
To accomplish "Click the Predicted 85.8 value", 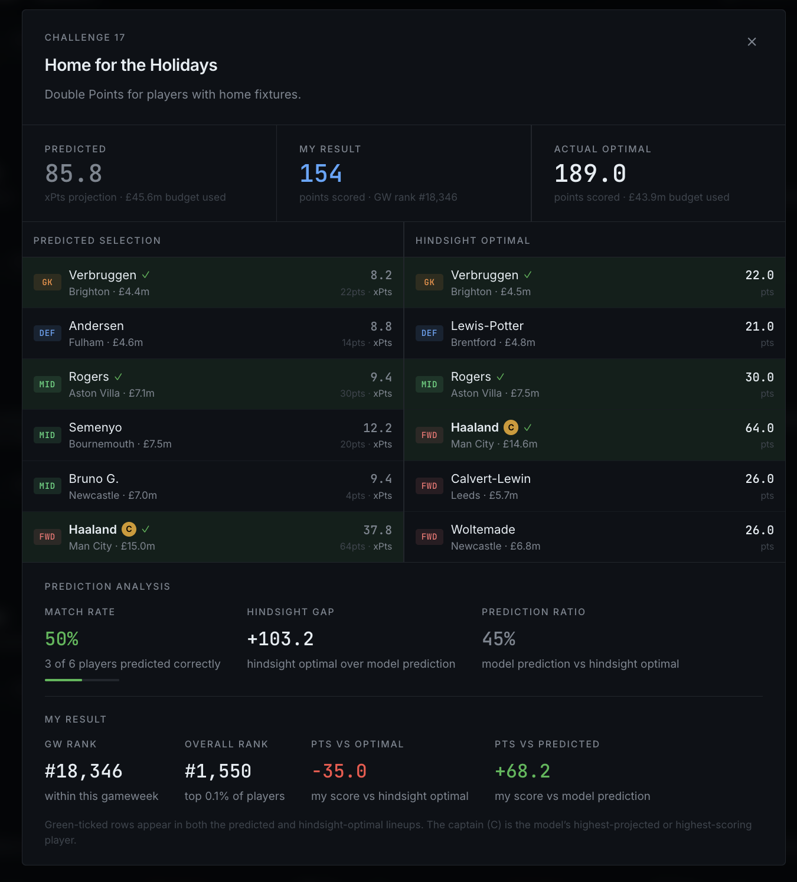I will click(x=74, y=174).
